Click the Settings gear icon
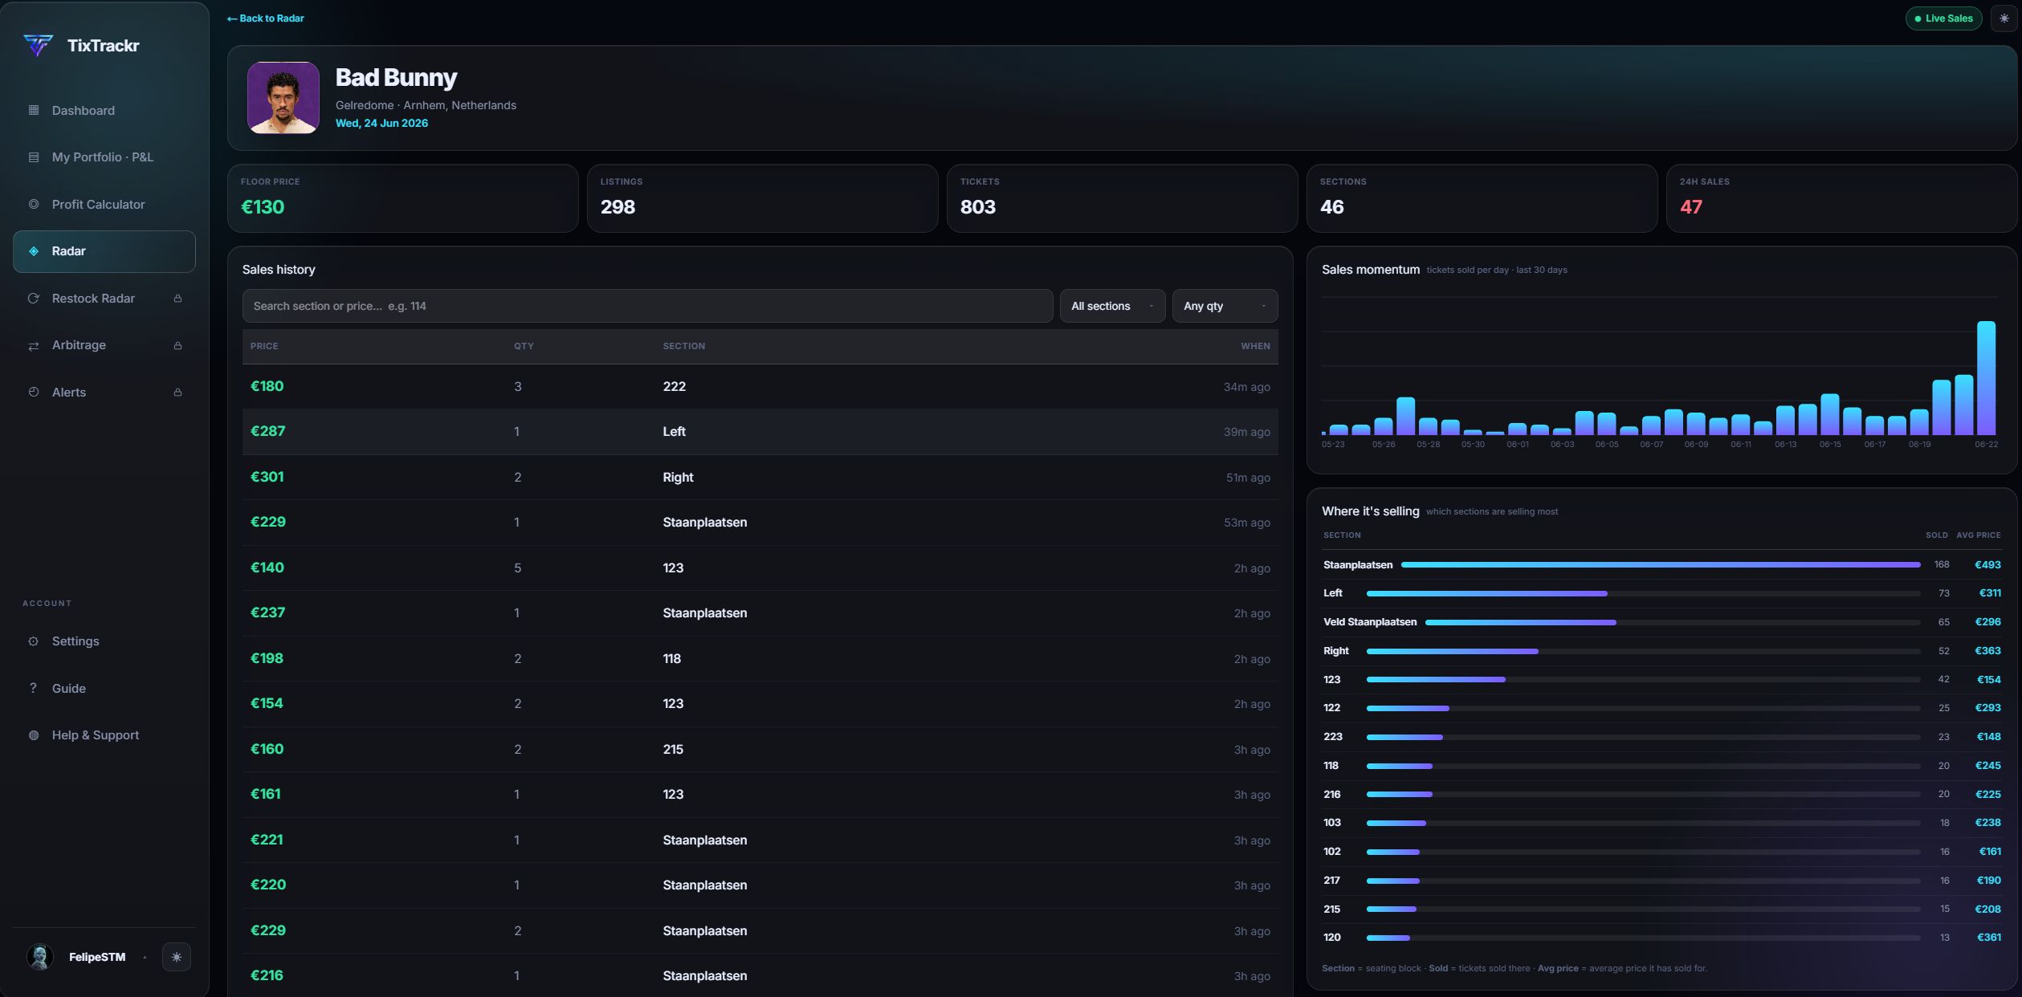This screenshot has width=2022, height=997. [34, 641]
